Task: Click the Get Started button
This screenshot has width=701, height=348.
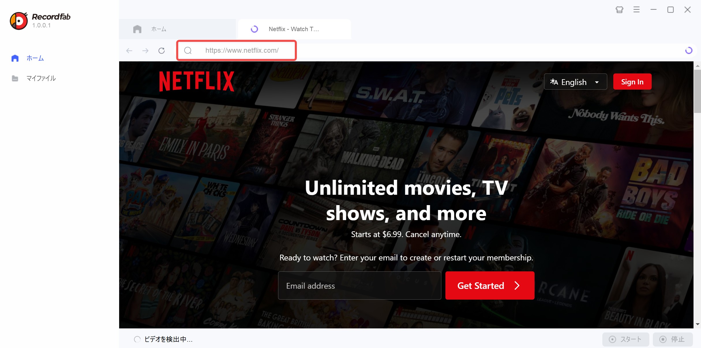Action: 490,285
